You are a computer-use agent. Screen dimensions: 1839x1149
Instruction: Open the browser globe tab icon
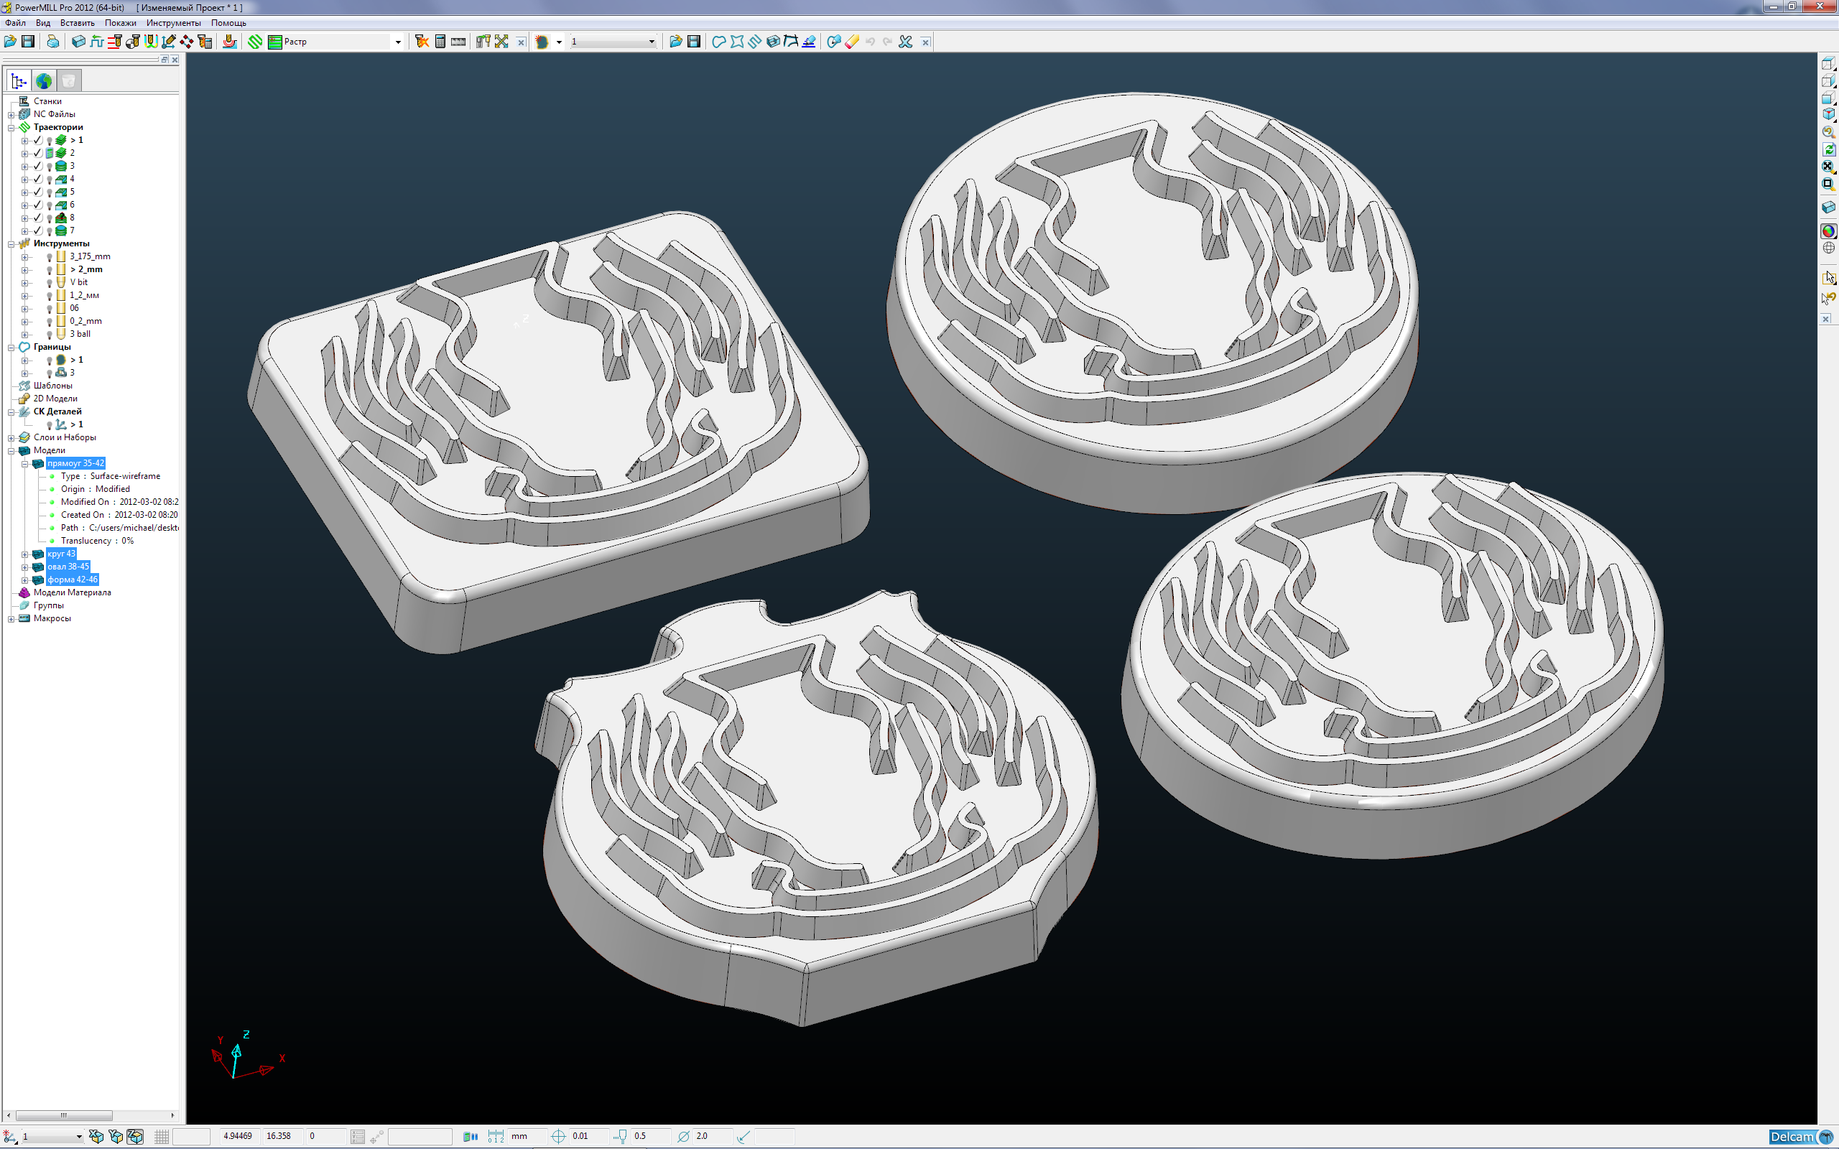[44, 80]
